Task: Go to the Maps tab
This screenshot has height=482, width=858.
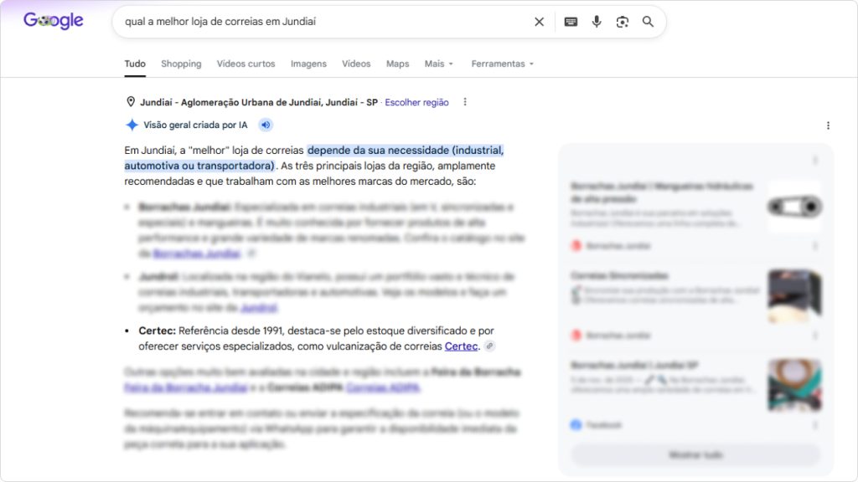Action: click(398, 64)
